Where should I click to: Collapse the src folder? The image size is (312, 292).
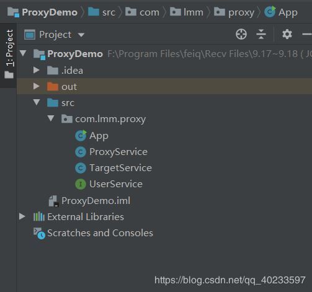tap(37, 102)
